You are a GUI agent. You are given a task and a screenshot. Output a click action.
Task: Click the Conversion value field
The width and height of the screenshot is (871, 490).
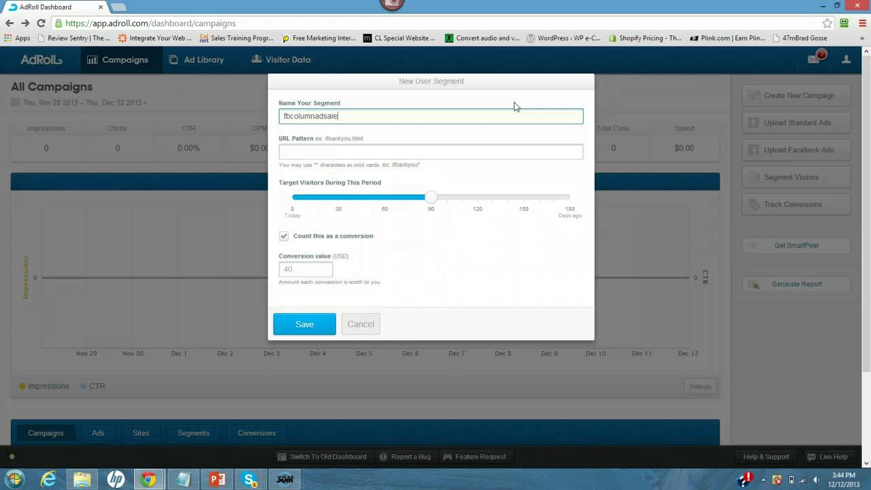pos(306,269)
